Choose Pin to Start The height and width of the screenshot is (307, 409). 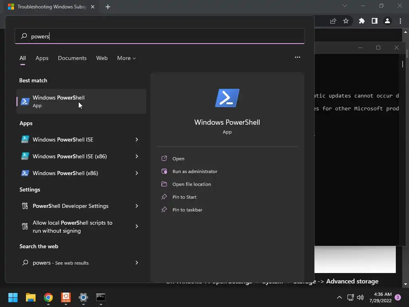(185, 197)
